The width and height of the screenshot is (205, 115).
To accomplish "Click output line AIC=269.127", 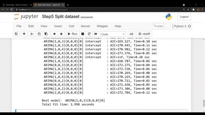I will (100, 42).
